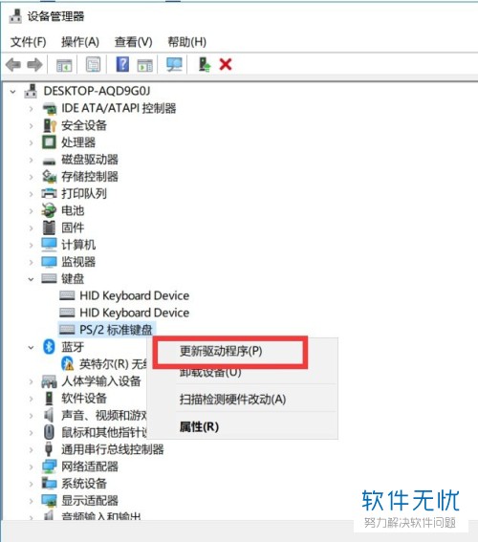Expand the 网络适配器 category
The width and height of the screenshot is (478, 542).
[32, 467]
